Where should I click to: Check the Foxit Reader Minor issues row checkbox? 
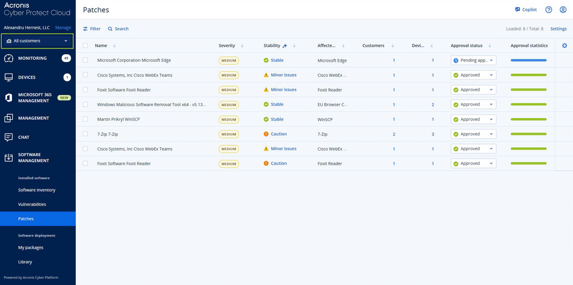coord(85,89)
